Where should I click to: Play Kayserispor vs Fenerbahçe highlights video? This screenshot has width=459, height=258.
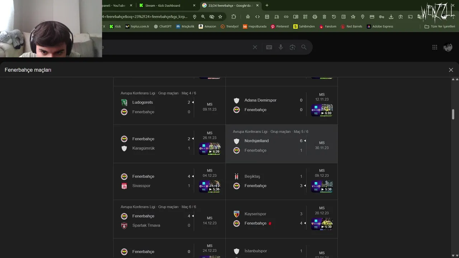pos(322,224)
